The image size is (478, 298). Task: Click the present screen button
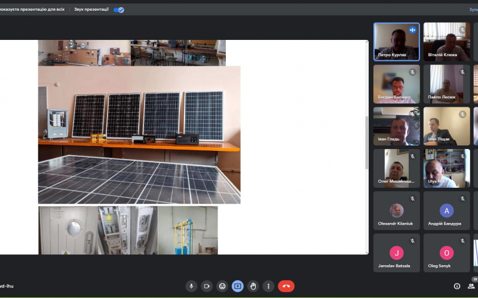click(x=238, y=286)
